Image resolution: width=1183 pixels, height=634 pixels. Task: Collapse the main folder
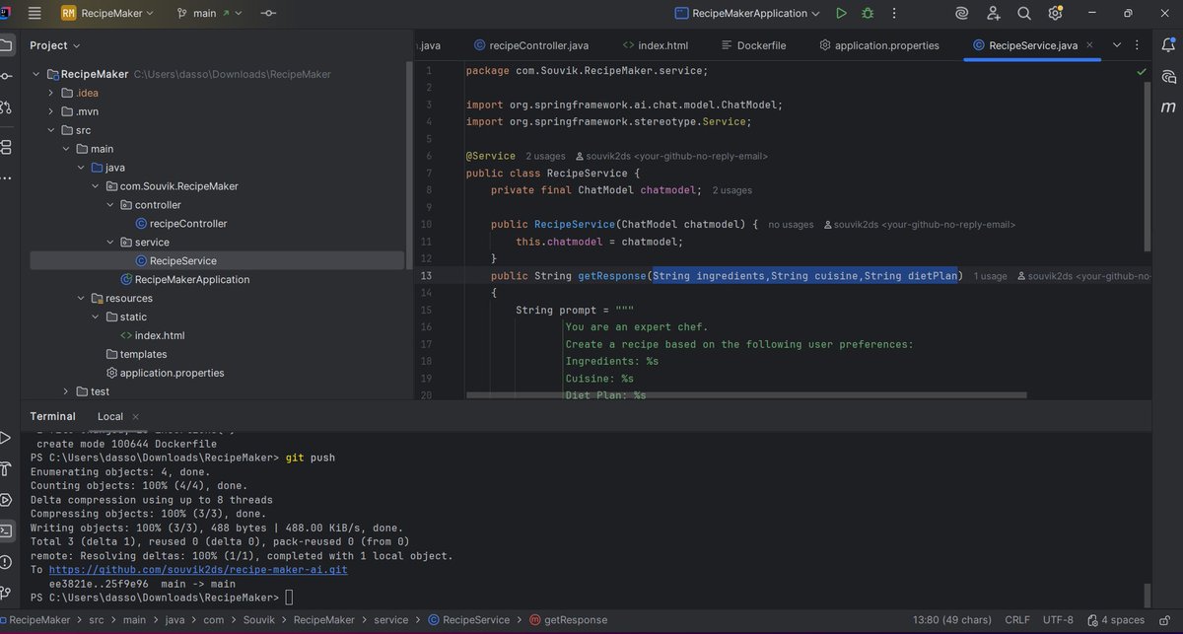point(65,149)
